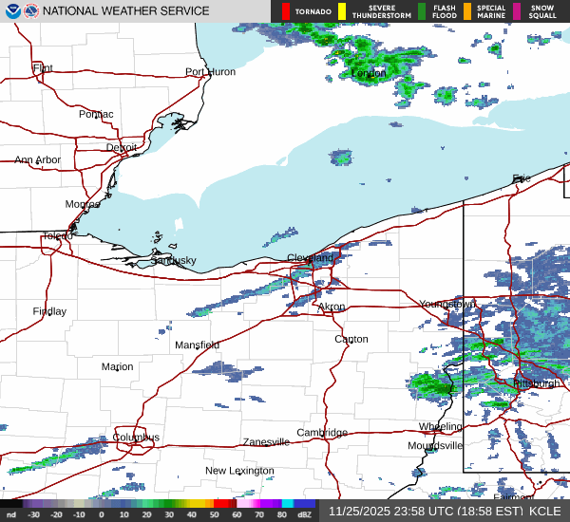Click the Columbus city label
The image size is (570, 522).
click(x=136, y=438)
